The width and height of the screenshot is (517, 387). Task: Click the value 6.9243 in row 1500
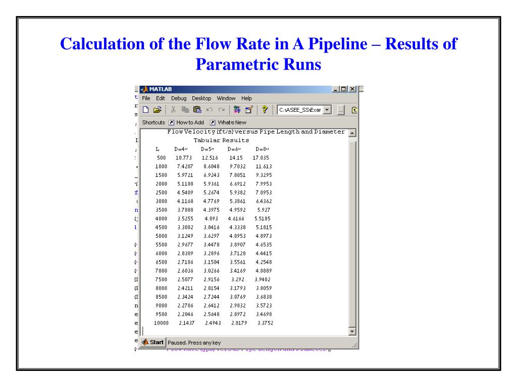click(x=212, y=175)
